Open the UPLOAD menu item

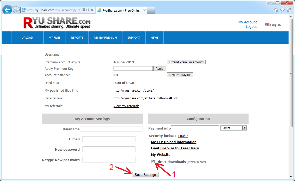click(27, 38)
